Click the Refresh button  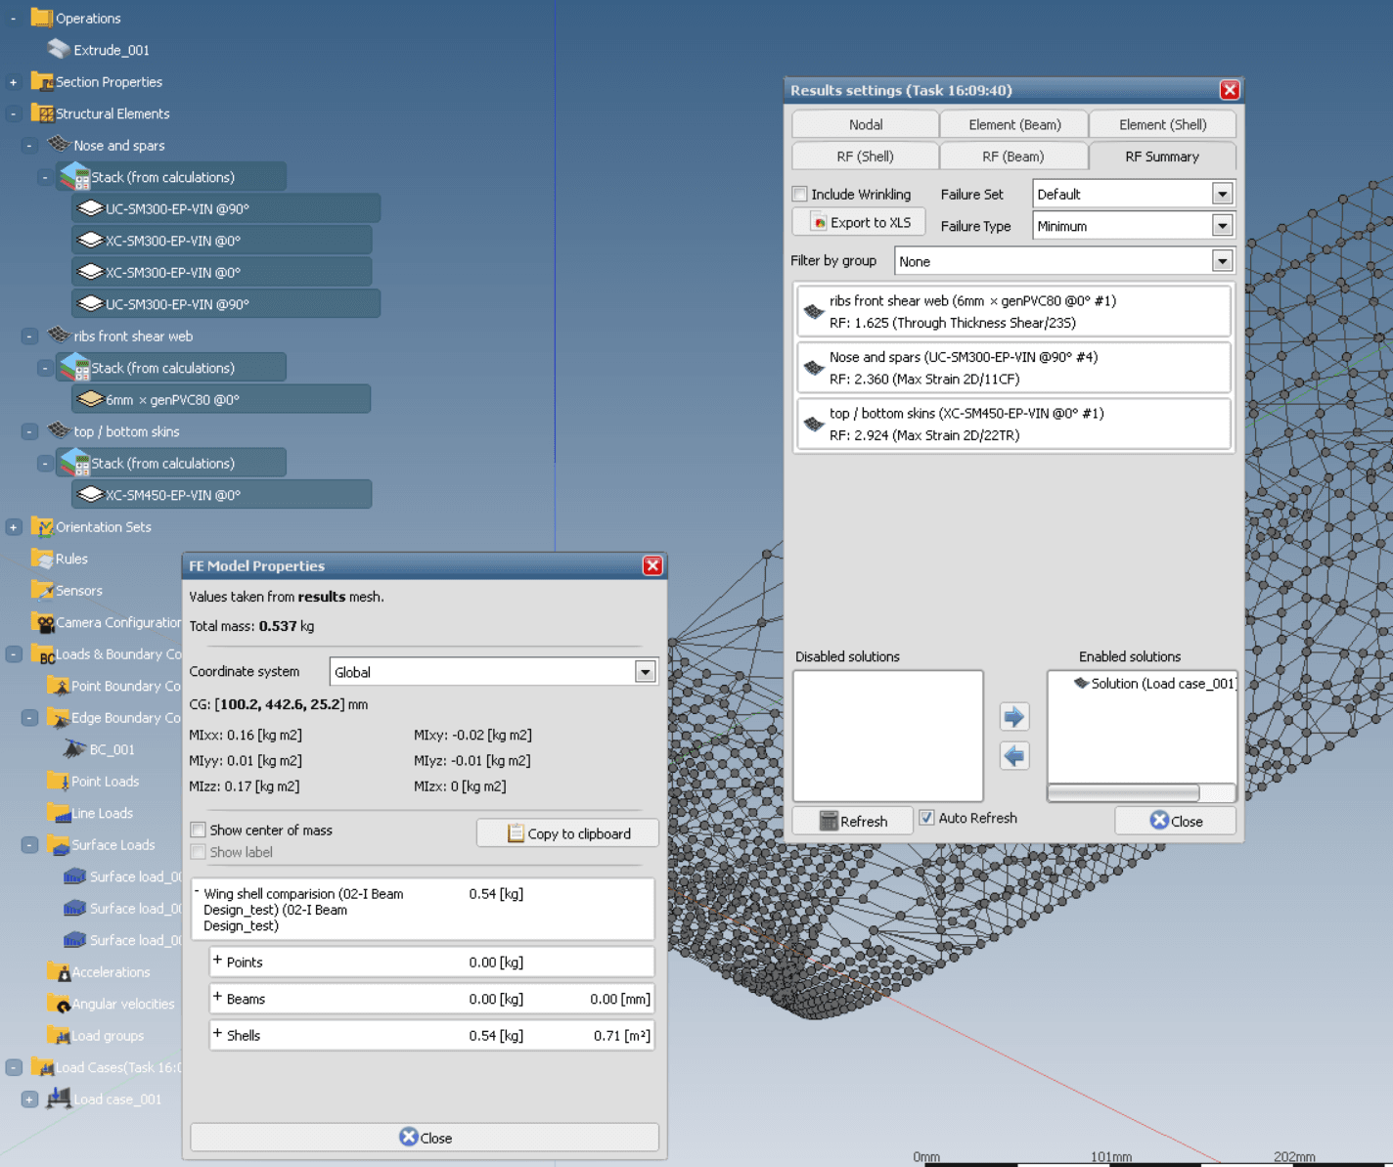pos(852,821)
